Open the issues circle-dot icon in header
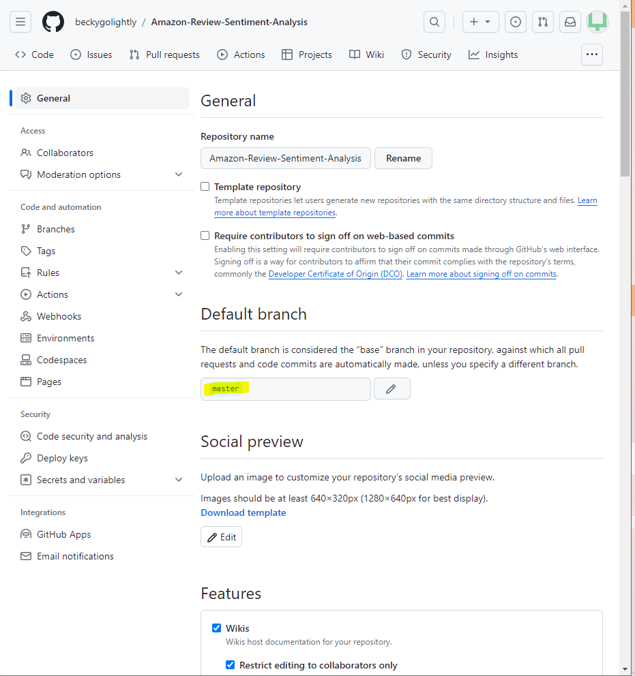Screen dimensions: 635x676 (516, 22)
